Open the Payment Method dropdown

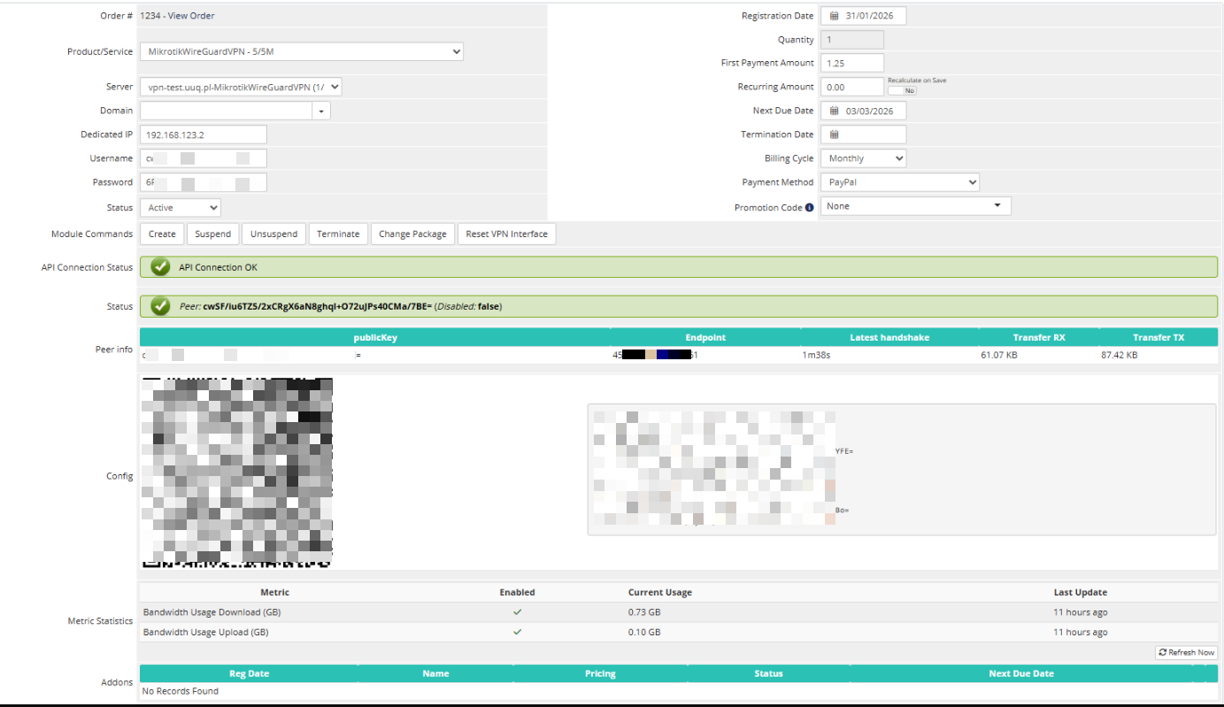pyautogui.click(x=898, y=182)
